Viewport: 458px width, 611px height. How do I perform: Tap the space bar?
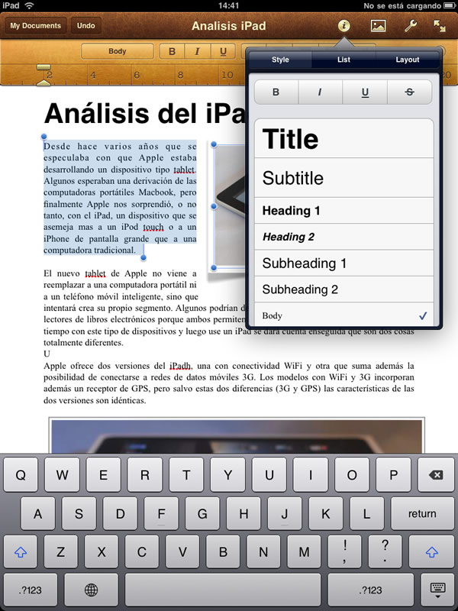(x=223, y=590)
